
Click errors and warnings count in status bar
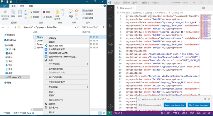tap(118, 113)
